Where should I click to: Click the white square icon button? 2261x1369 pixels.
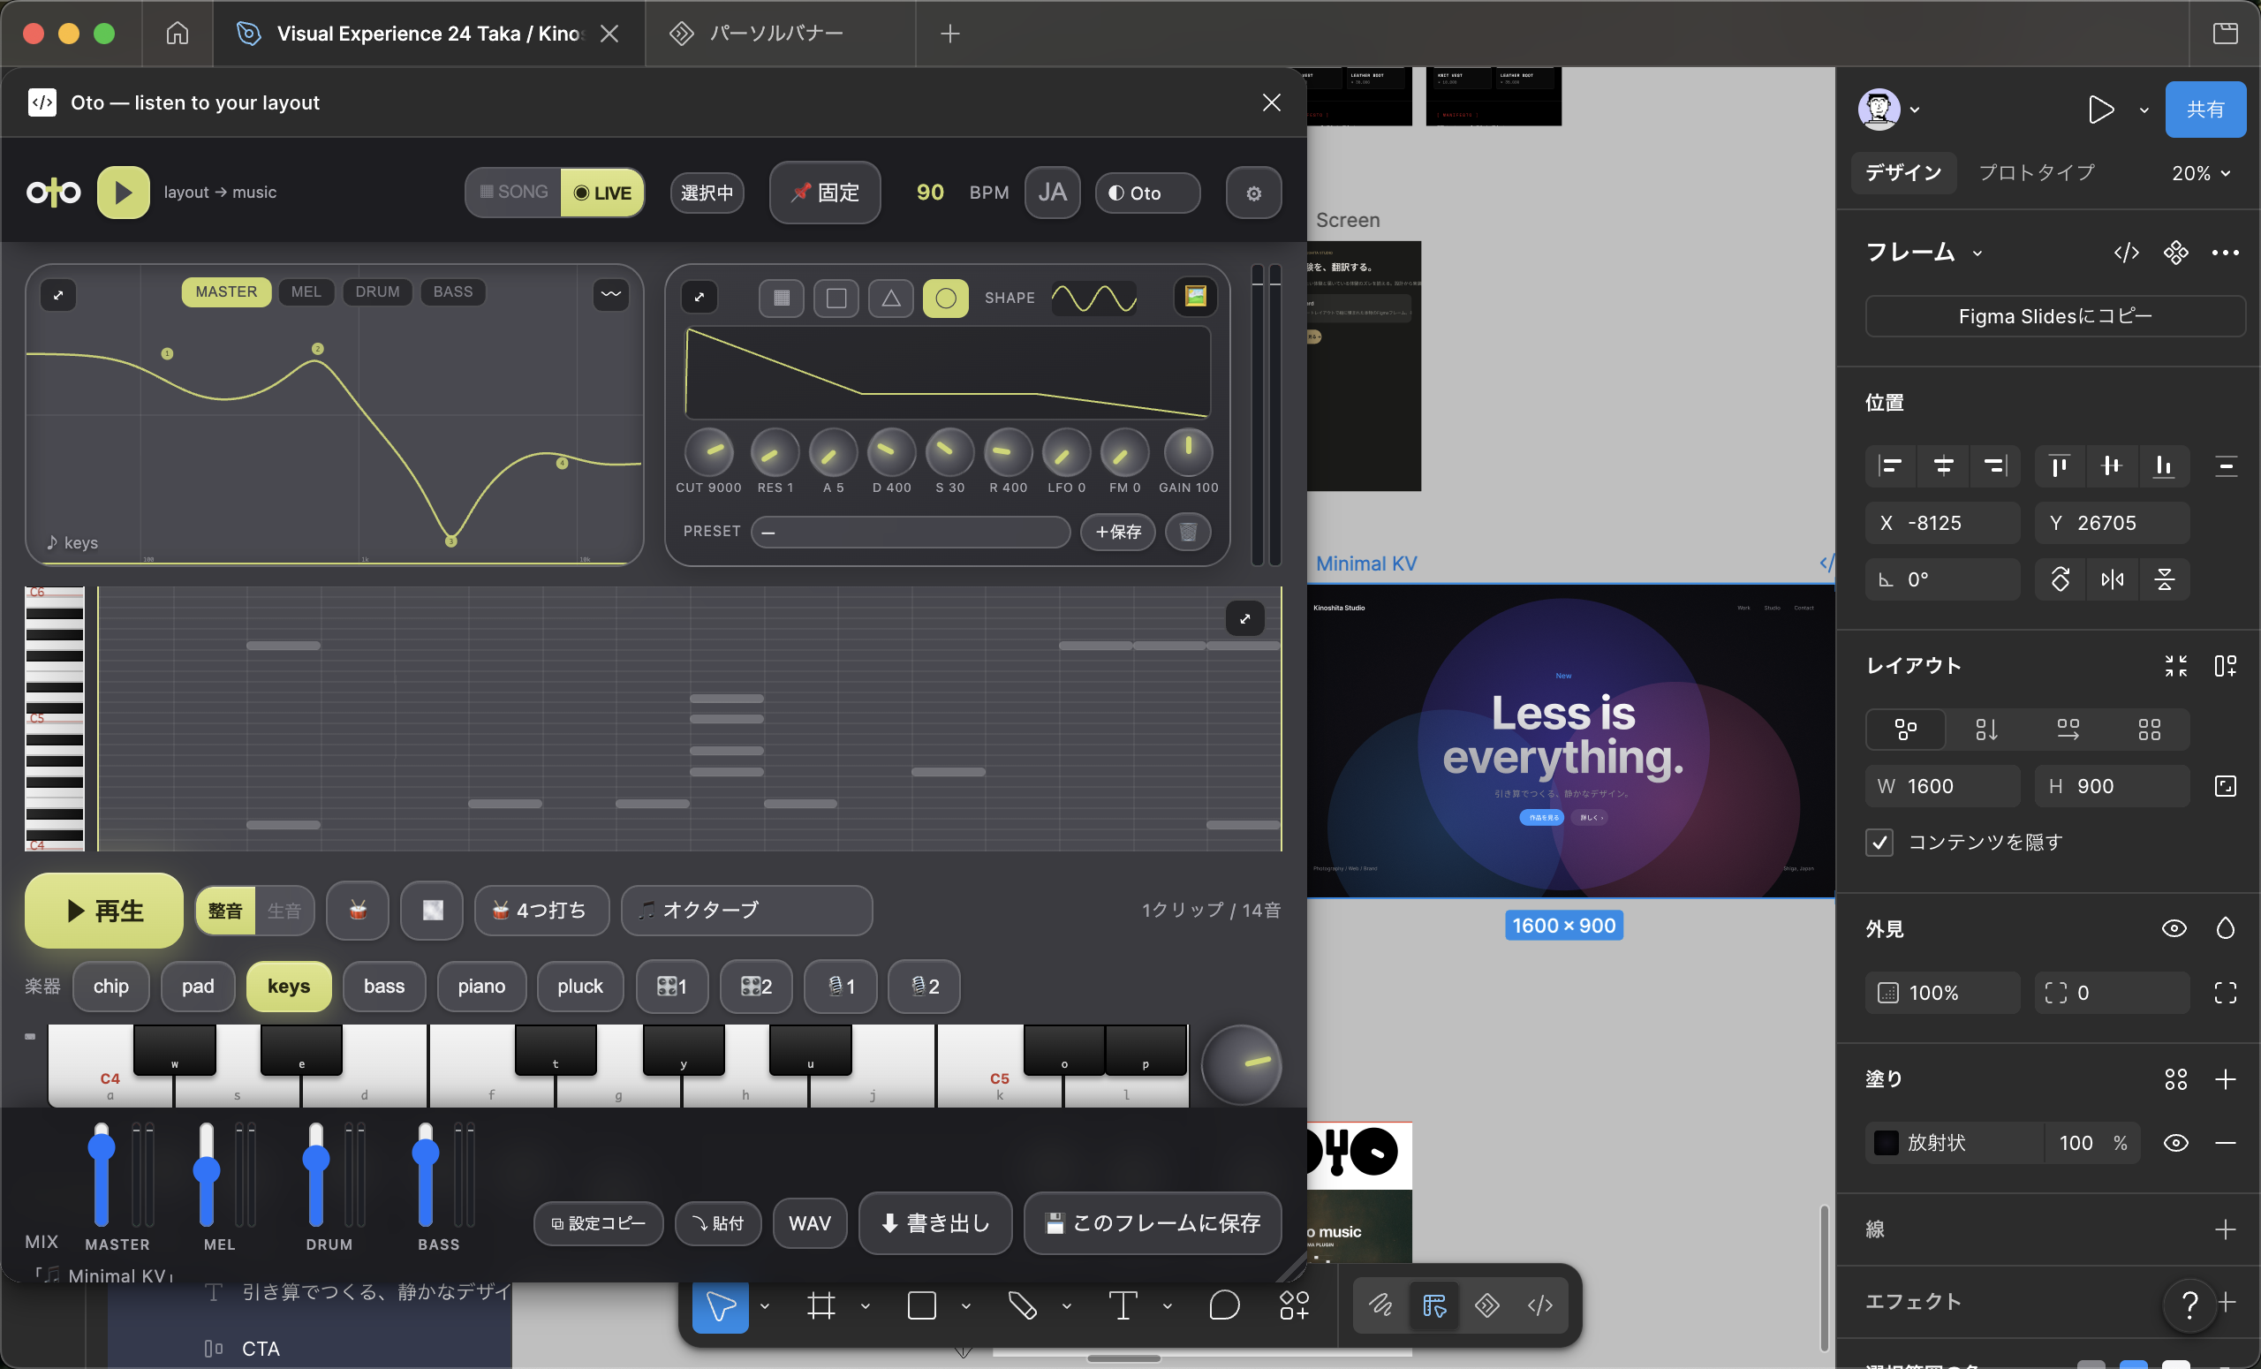click(x=432, y=911)
